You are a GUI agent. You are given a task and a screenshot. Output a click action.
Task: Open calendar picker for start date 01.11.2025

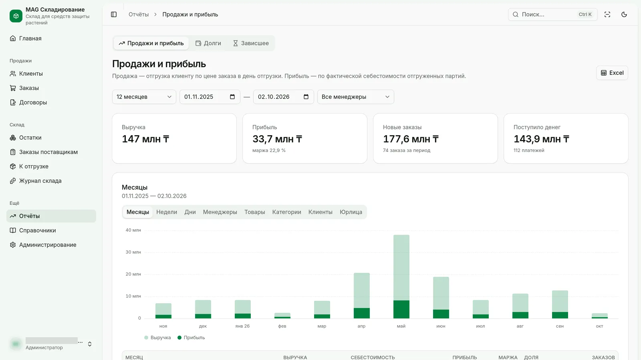232,97
